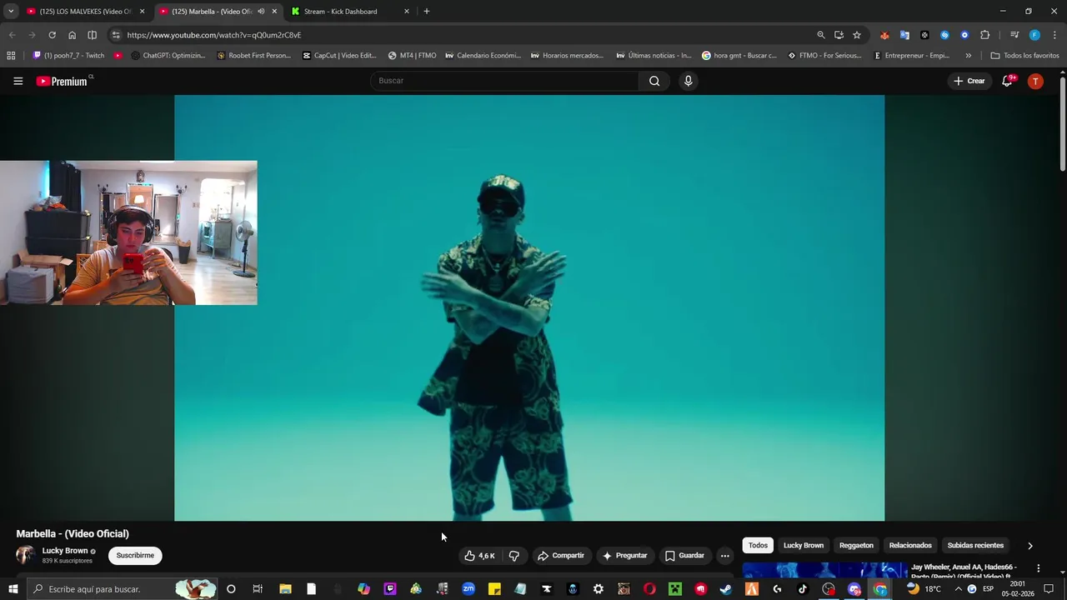This screenshot has width=1067, height=600.
Task: Subscribe with the Suscribirme button
Action: pos(135,556)
